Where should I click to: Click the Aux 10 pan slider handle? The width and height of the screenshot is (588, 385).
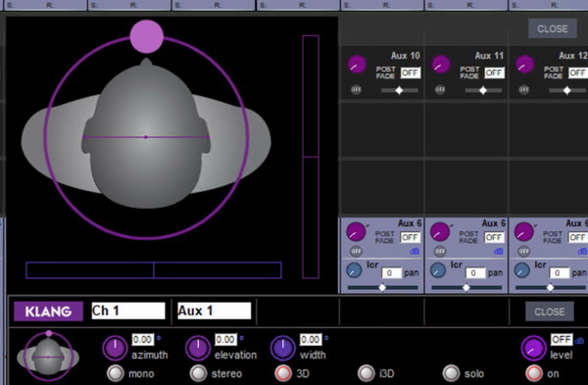click(x=400, y=90)
